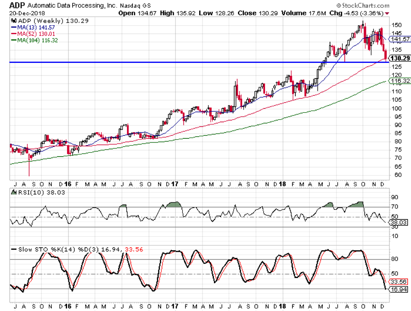Click the 'Low 128.26' value
411x311 pixels.
coord(216,13)
